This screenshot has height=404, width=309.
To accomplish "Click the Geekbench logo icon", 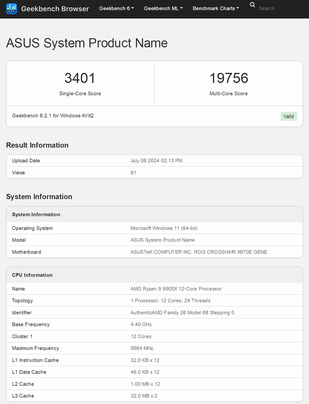I will pyautogui.click(x=11, y=8).
